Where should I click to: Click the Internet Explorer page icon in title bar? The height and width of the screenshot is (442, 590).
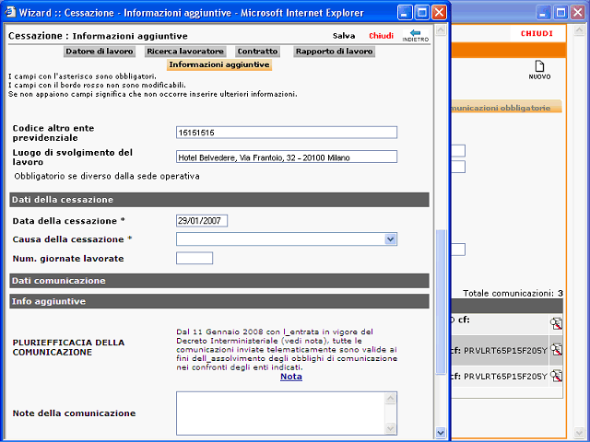click(10, 12)
